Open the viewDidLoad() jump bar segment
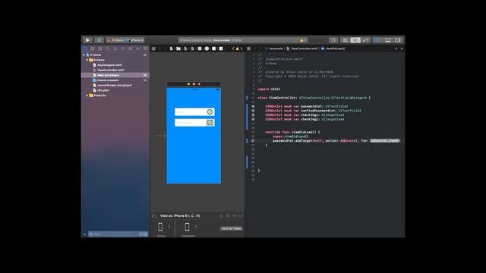486x273 pixels. [x=333, y=49]
